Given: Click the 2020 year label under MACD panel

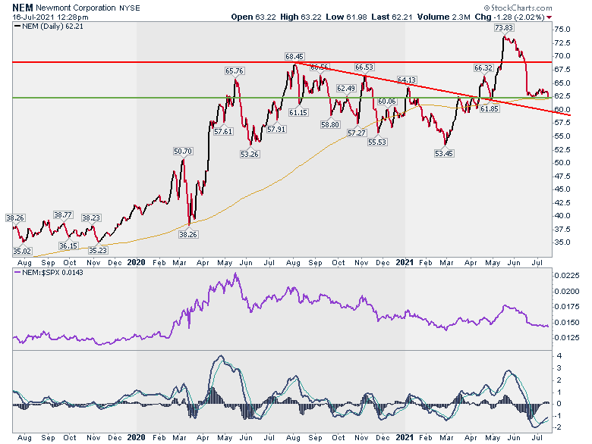Looking at the screenshot, I should click(x=136, y=438).
